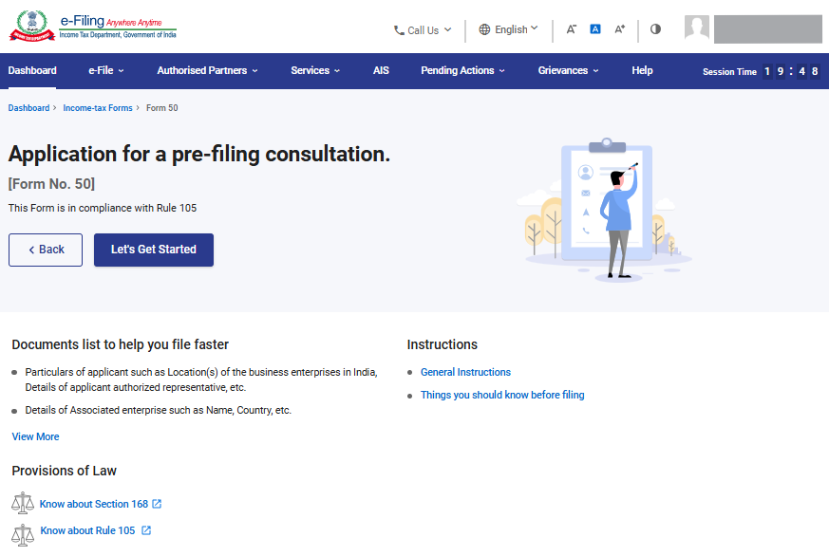Click the 'Details of Associated enterprise' bullet text
This screenshot has width=829, height=556.
tap(158, 410)
